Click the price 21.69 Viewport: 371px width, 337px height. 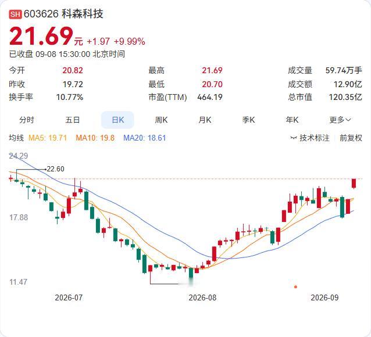tap(41, 36)
